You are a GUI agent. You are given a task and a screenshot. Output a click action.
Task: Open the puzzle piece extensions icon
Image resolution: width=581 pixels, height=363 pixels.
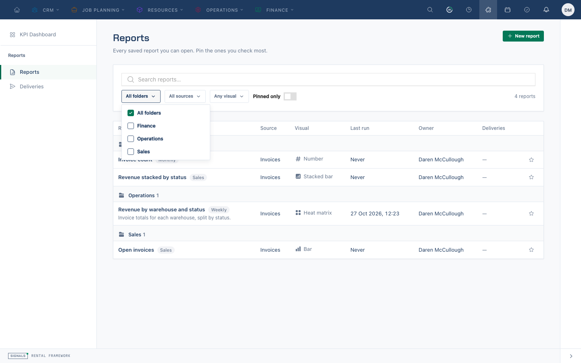[488, 10]
